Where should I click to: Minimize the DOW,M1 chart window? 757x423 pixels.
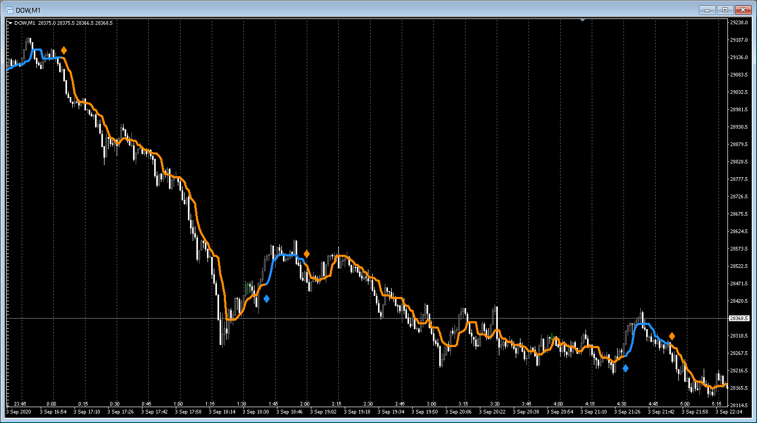[707, 9]
